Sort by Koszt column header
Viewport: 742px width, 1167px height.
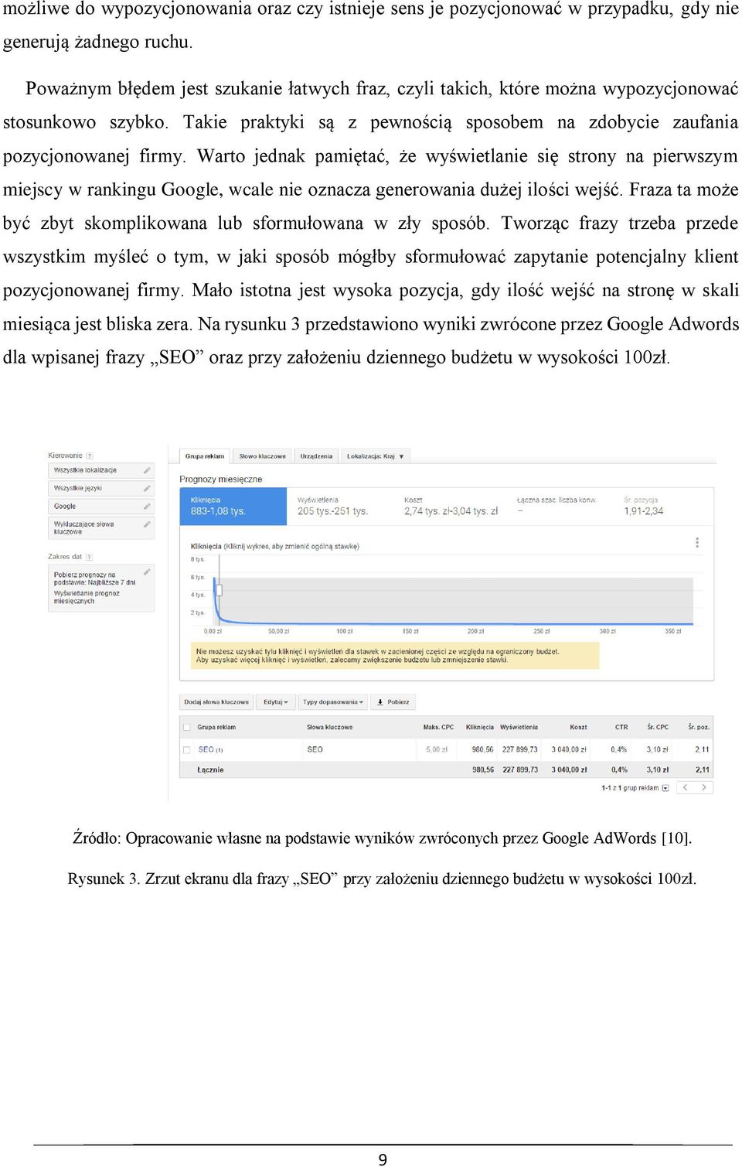[x=578, y=727]
